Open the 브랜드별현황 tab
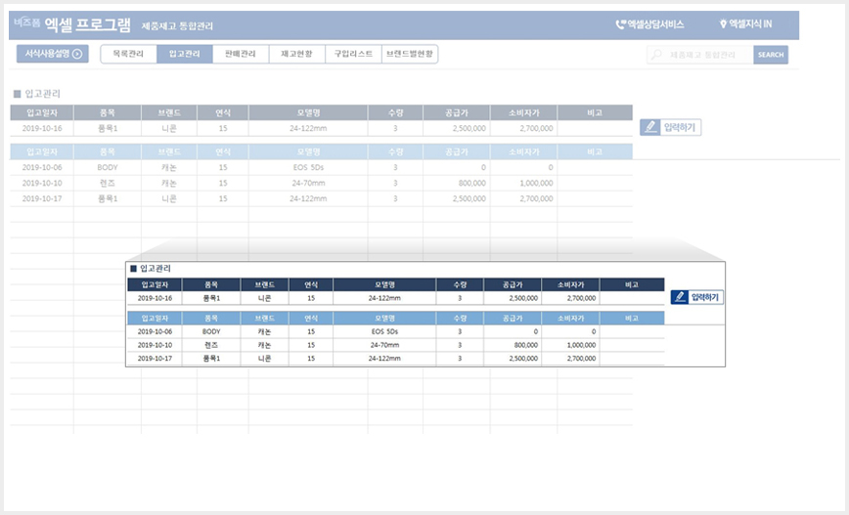849x515 pixels. coord(410,54)
